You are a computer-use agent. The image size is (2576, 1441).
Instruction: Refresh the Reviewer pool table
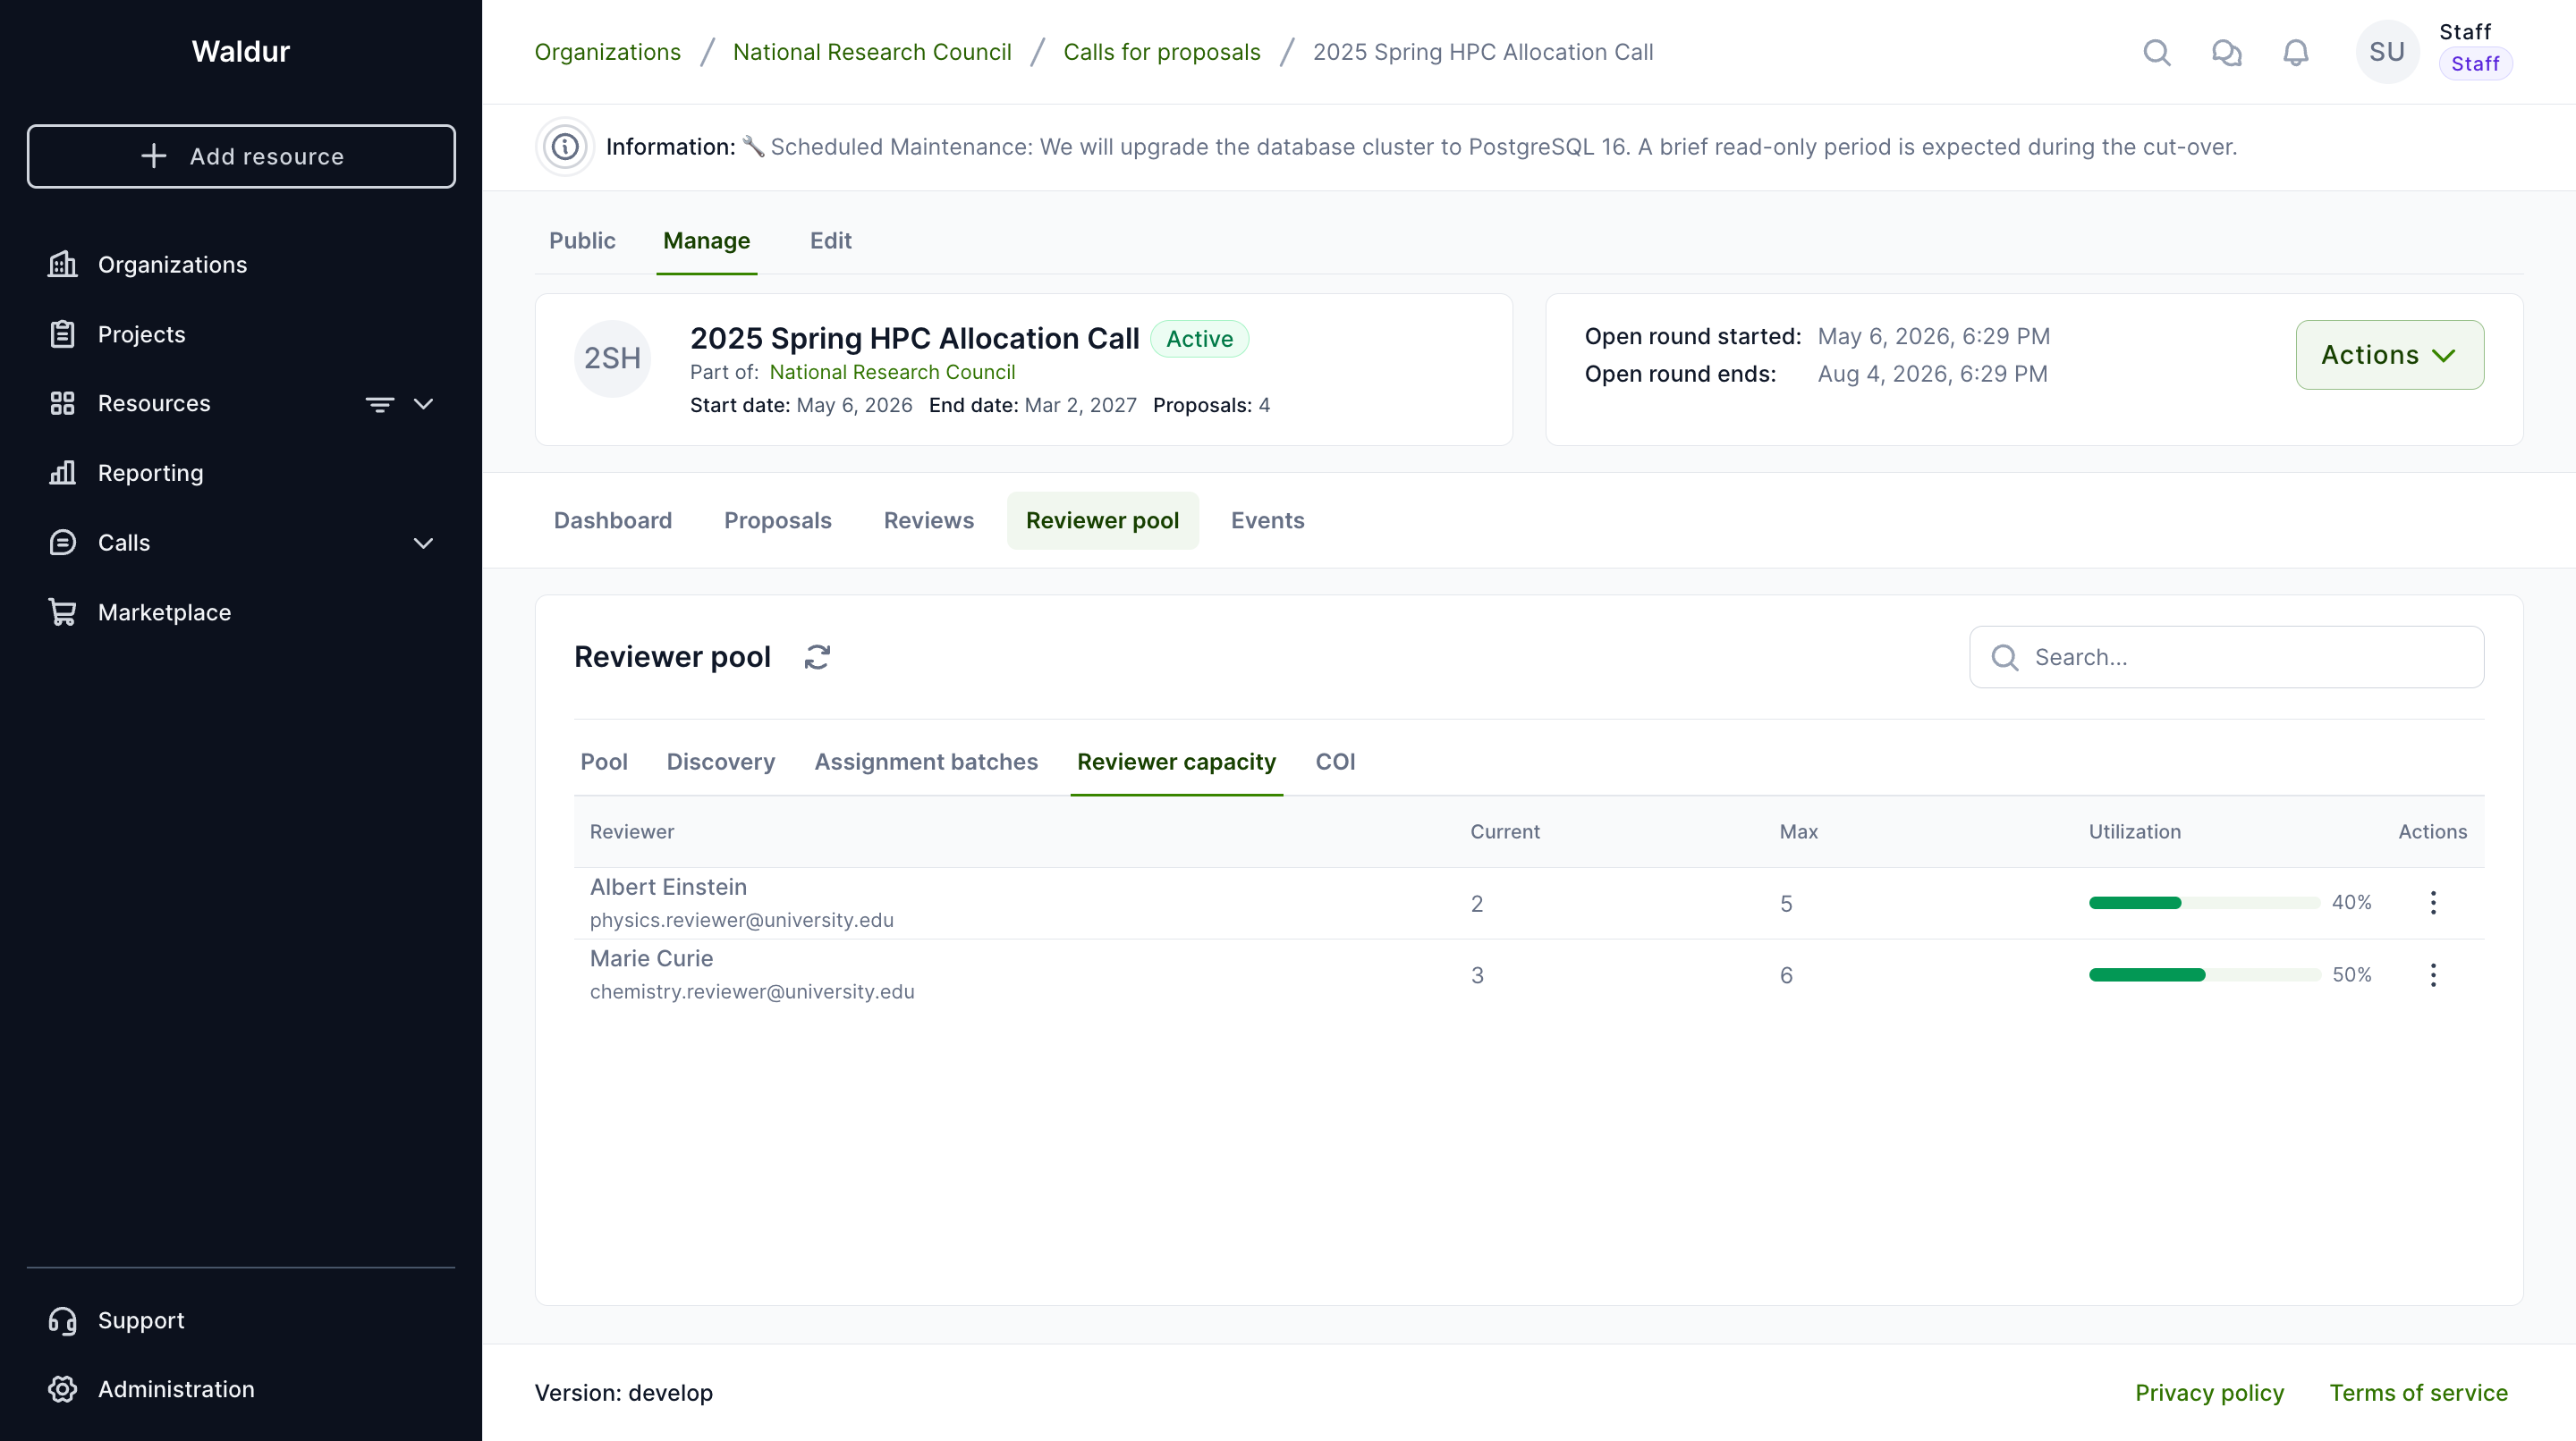(817, 656)
